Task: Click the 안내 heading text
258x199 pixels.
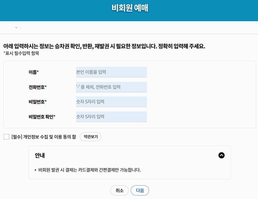Action: (x=40, y=155)
